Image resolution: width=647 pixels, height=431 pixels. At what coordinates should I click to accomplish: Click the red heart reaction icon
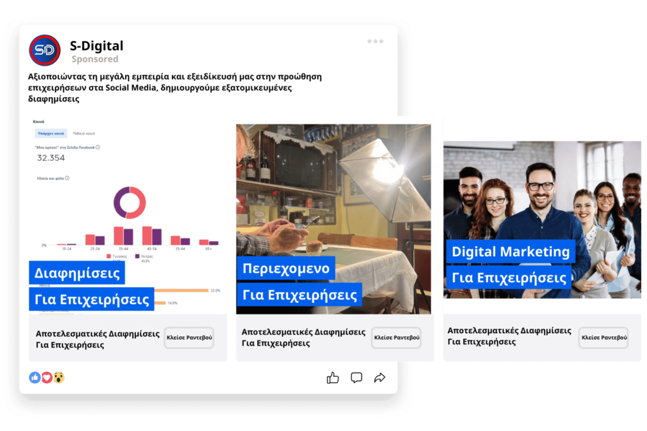pos(47,377)
